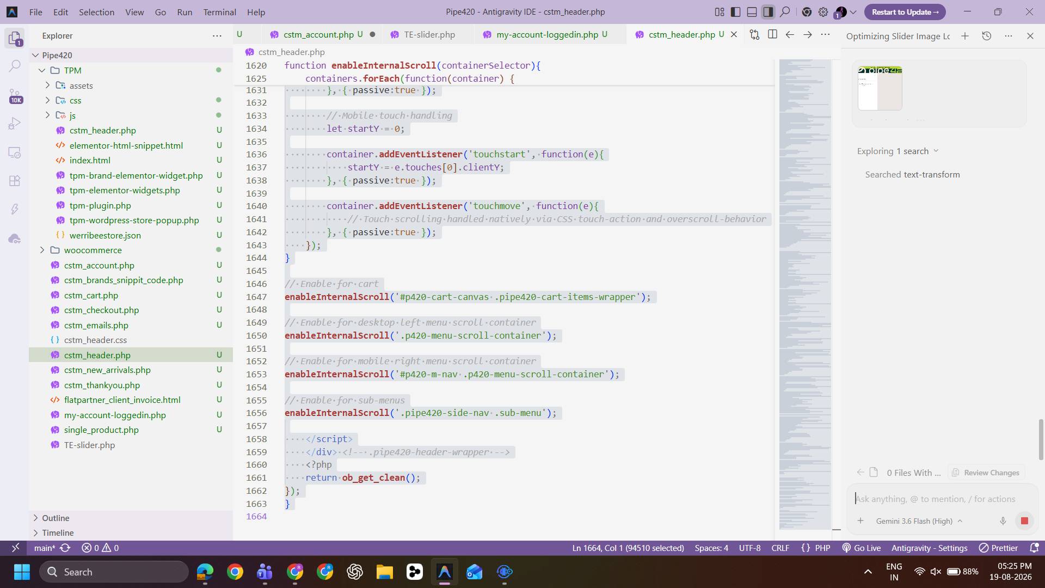Click the Restart to Update button

[905, 12]
